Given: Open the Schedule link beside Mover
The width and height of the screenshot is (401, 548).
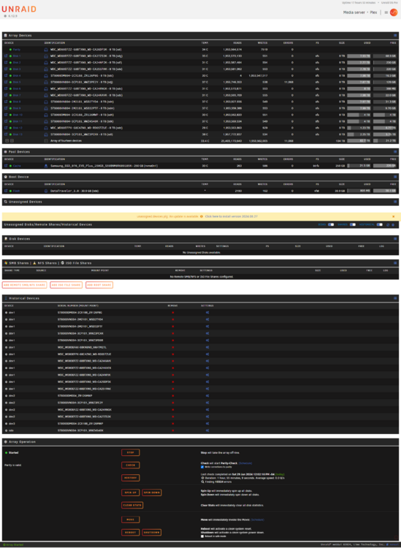Looking at the screenshot, I should 257,520.
